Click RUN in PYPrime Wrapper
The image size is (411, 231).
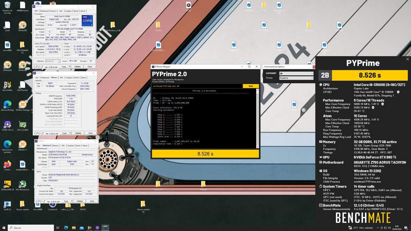251,86
